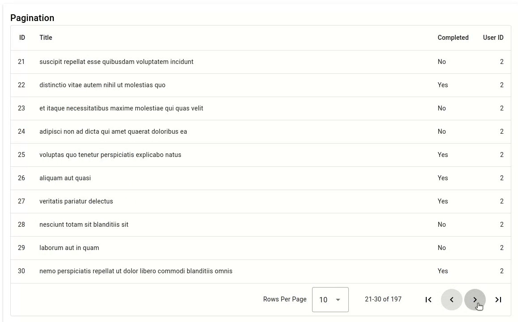Click the Pagination heading
The height and width of the screenshot is (322, 518).
click(32, 18)
